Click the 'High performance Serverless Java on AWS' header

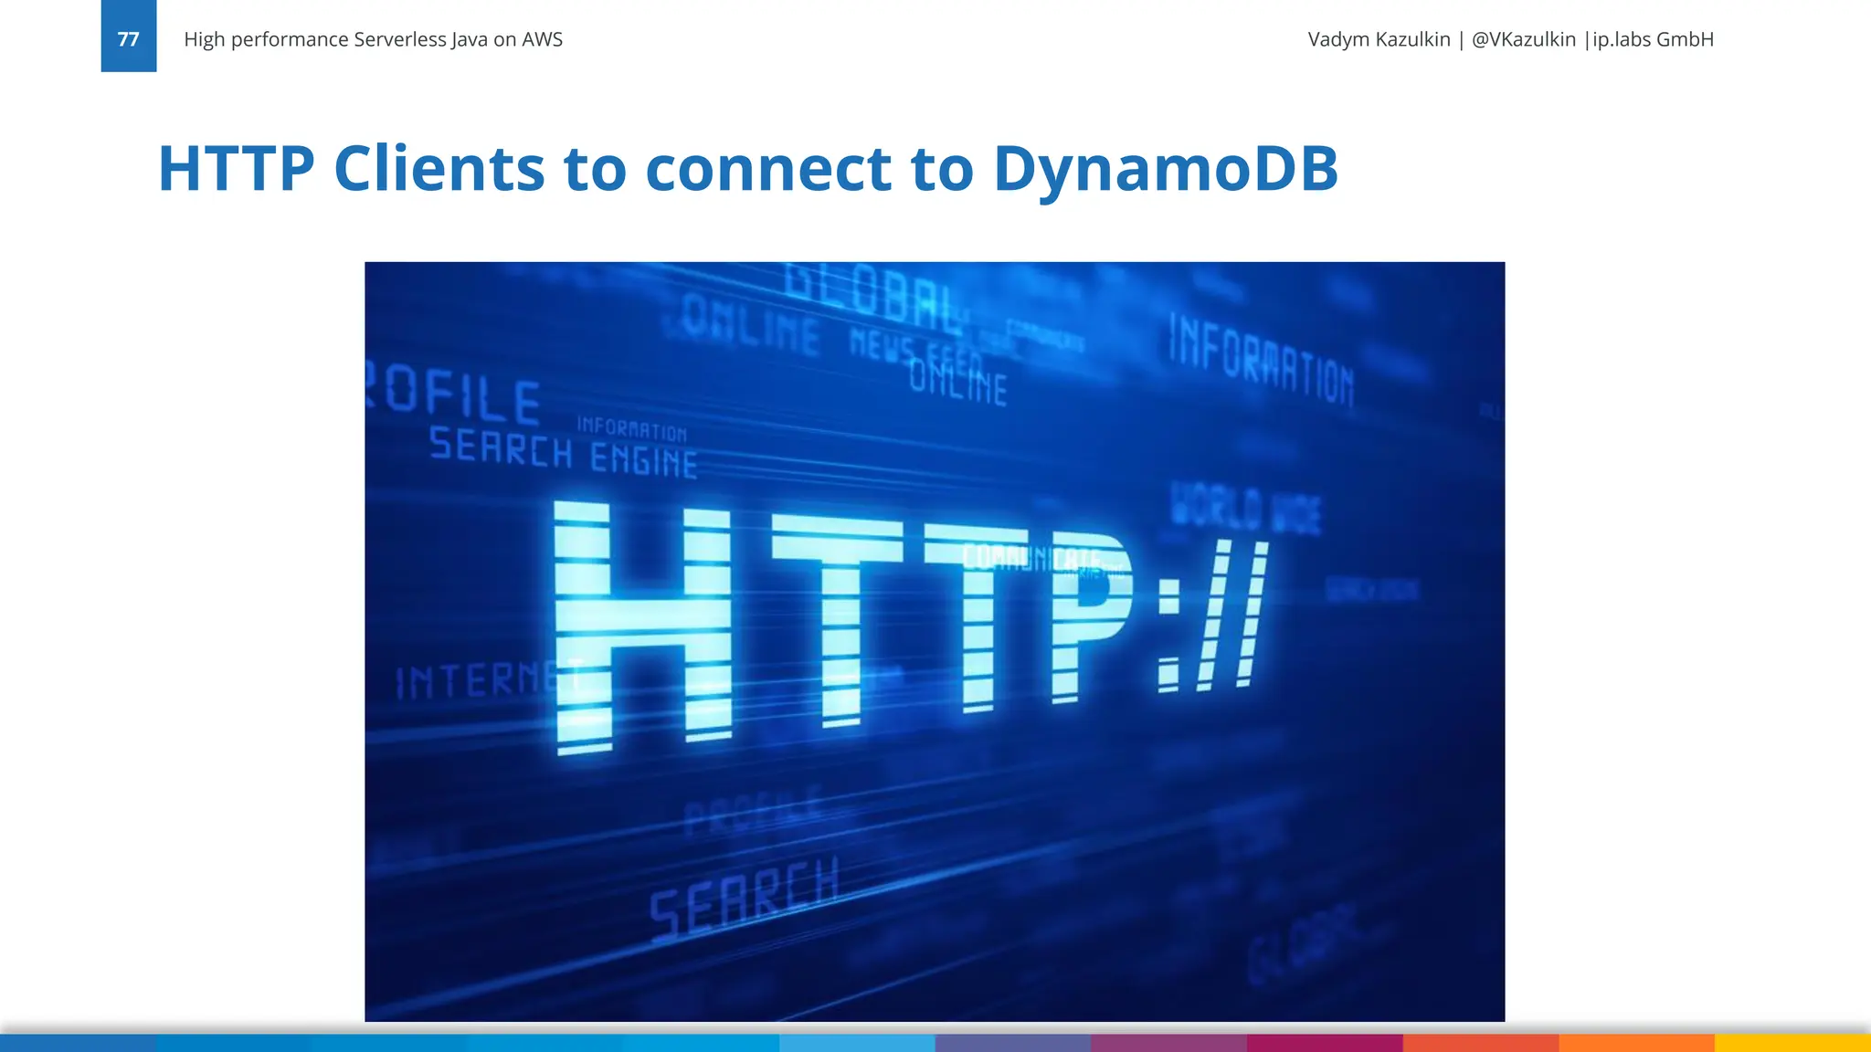373,39
